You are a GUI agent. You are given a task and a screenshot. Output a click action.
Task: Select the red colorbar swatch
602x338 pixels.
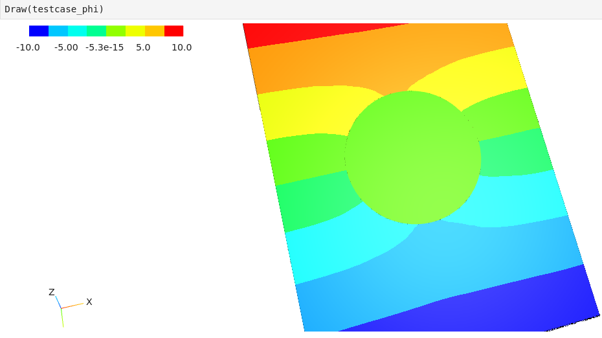point(173,31)
